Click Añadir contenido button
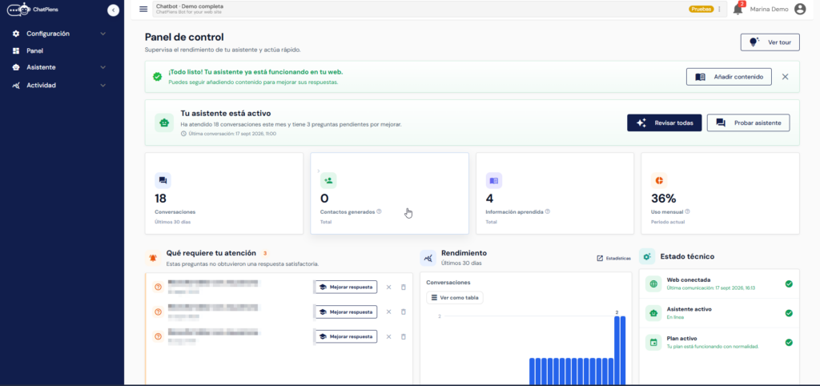This screenshot has height=386, width=820. tap(729, 76)
